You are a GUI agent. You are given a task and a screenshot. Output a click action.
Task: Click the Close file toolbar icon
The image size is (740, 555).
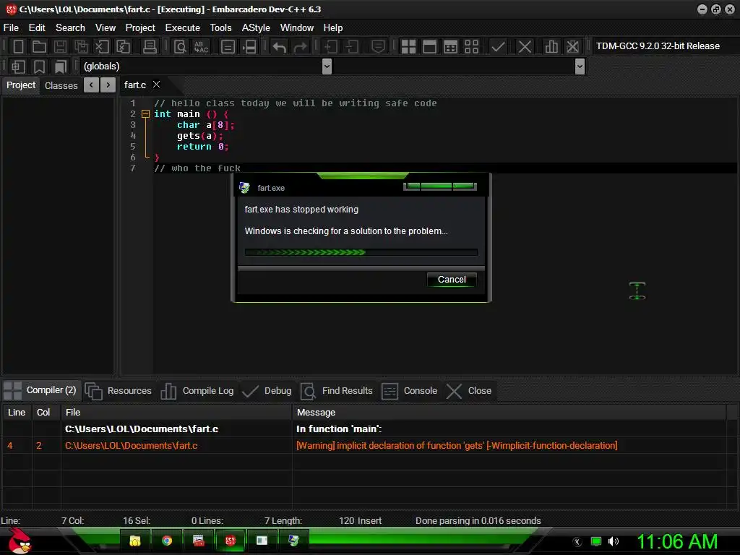coord(102,46)
